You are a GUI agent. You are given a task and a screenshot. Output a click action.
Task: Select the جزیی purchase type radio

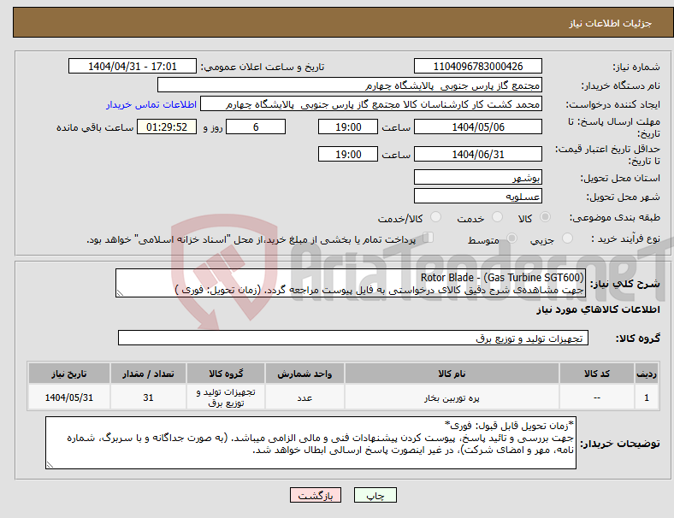point(567,238)
